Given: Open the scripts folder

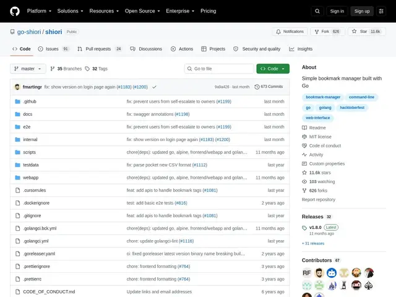Looking at the screenshot, I should pos(29,152).
